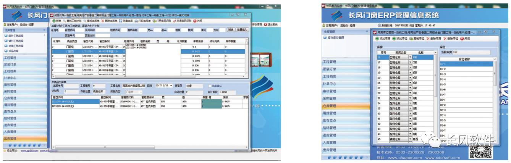This screenshot has height=163, width=511.
Task: Expand the 成品类型 dropdown in outbound form
Action: pyautogui.click(x=141, y=92)
